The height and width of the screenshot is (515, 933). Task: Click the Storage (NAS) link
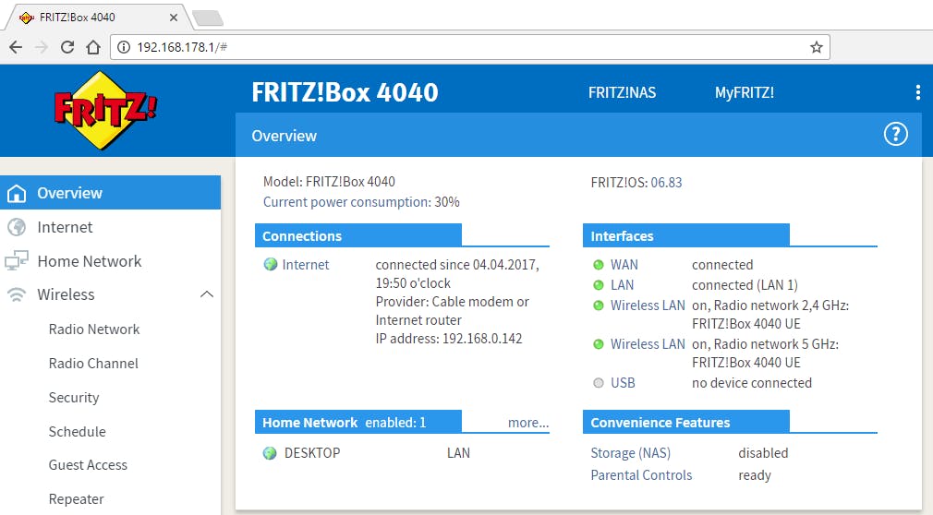tap(630, 453)
